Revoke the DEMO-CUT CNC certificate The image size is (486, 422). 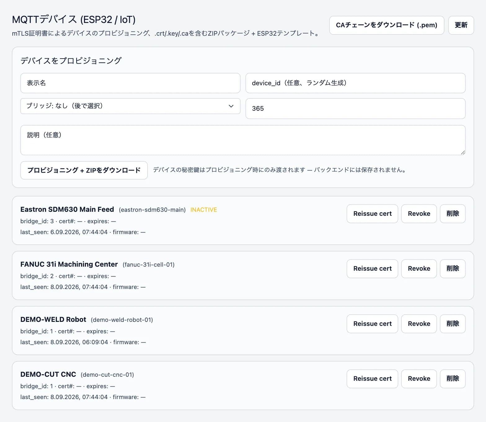click(419, 379)
